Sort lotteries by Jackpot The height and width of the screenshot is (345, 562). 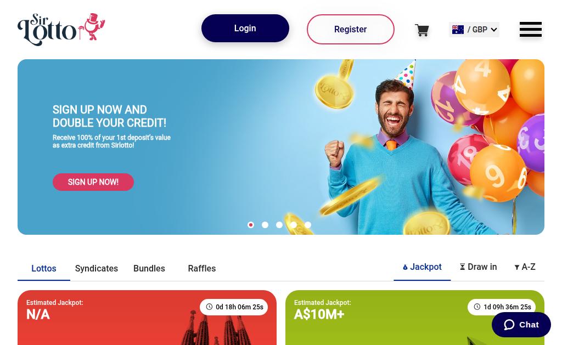pyautogui.click(x=422, y=267)
